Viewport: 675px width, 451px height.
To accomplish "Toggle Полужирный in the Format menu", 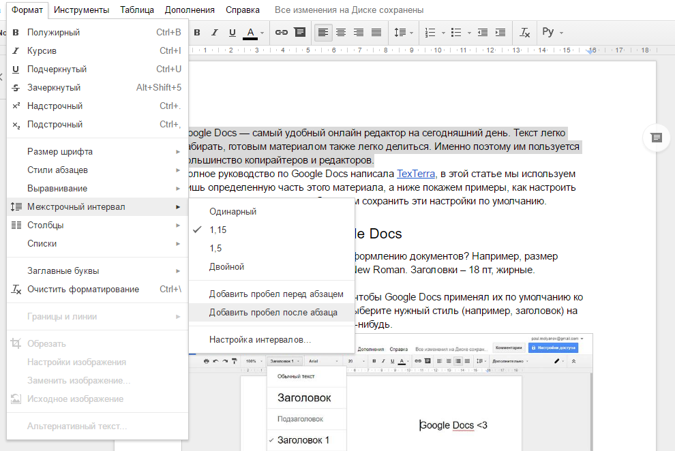I will [53, 32].
